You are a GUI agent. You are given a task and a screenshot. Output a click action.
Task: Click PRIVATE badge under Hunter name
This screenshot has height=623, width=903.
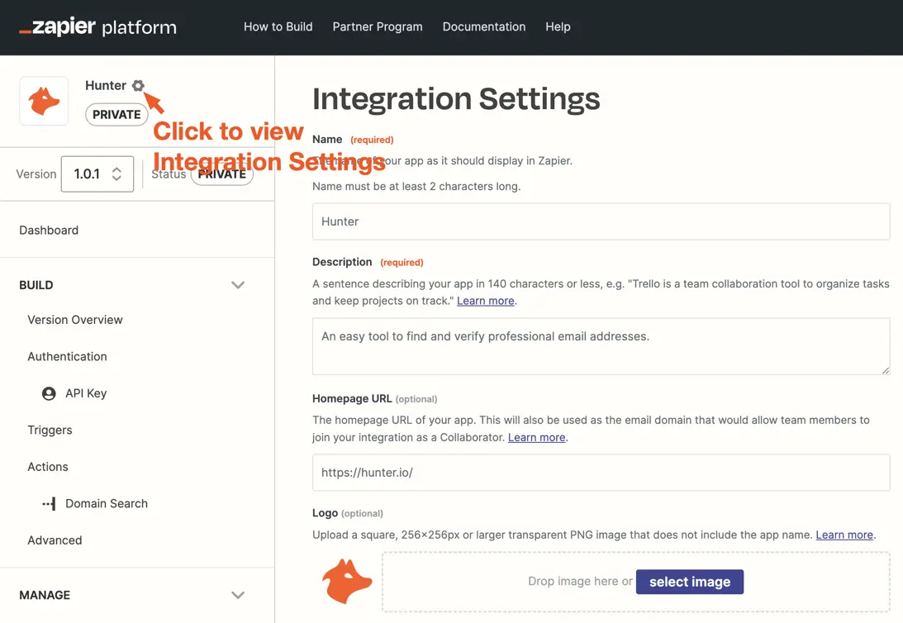(x=116, y=115)
